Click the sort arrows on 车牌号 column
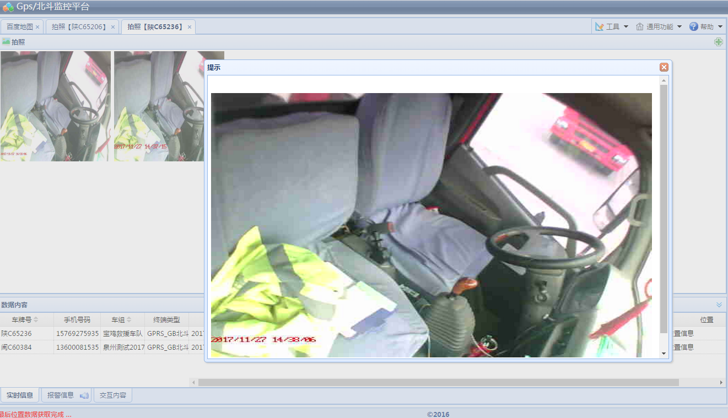728x418 pixels. point(36,320)
